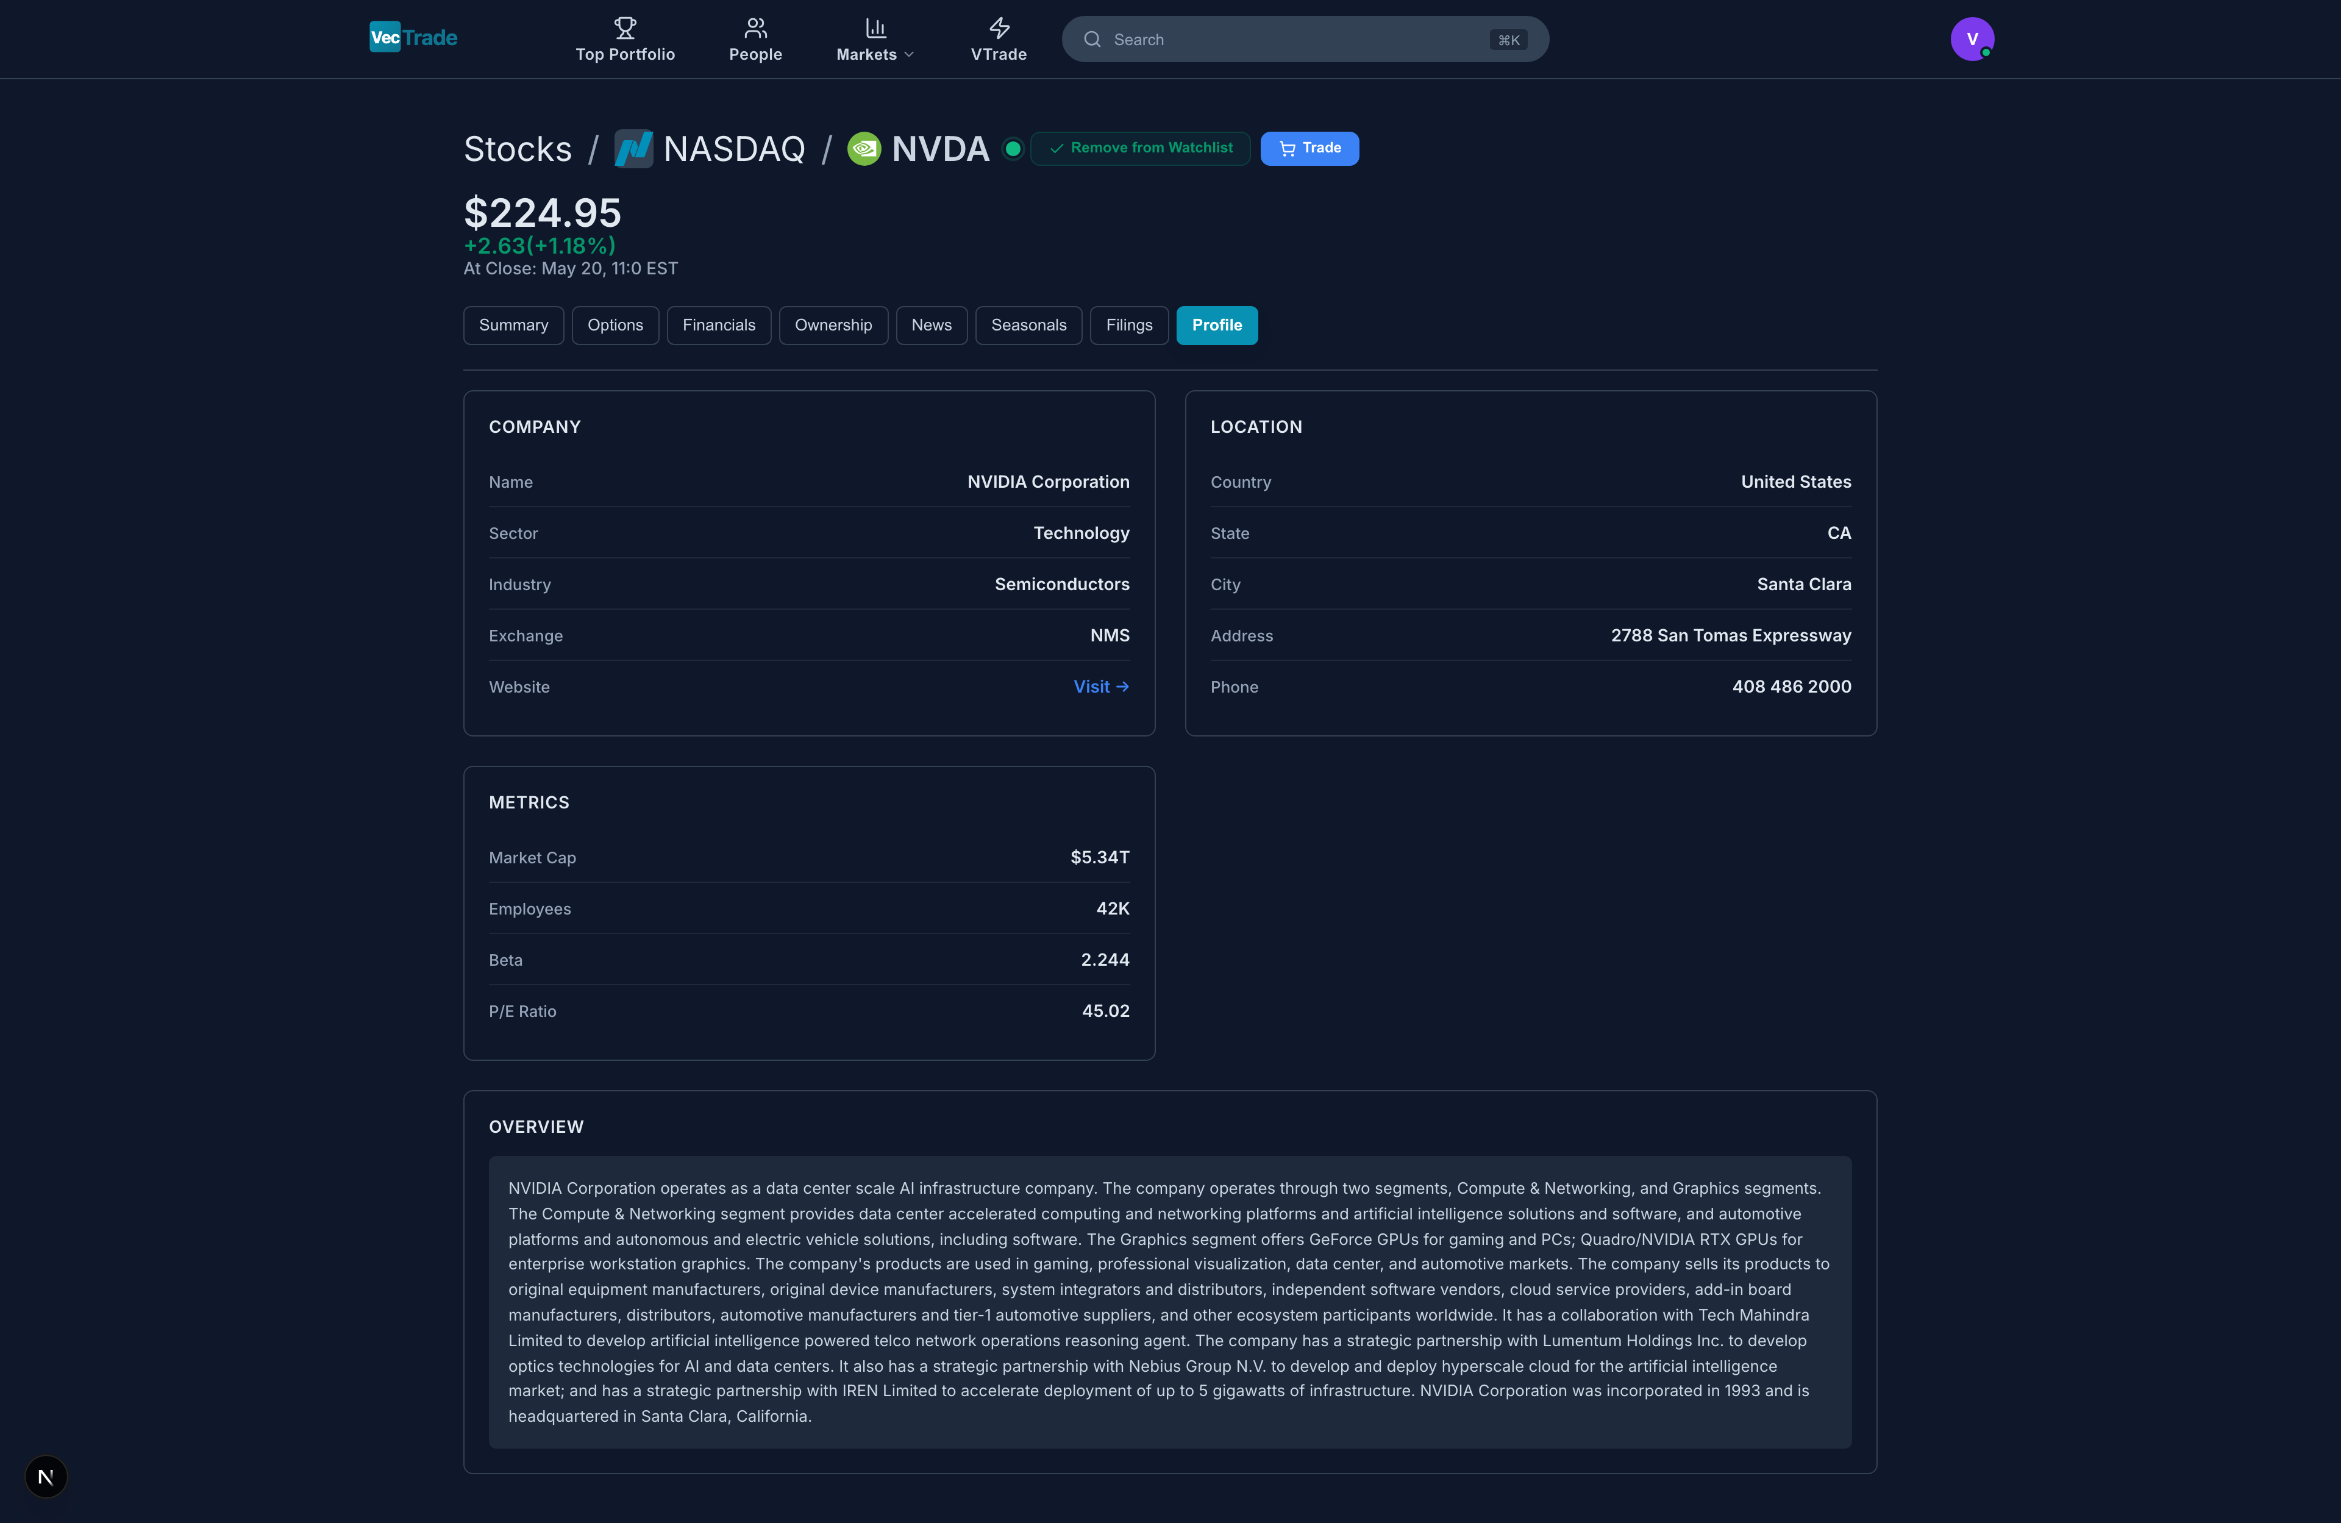The height and width of the screenshot is (1523, 2341).
Task: Open the Ownership tab
Action: pyautogui.click(x=833, y=326)
